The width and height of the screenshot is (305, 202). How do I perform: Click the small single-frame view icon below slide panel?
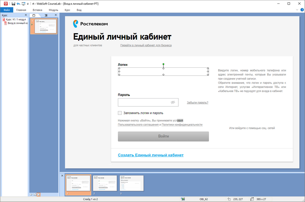[x=31, y=194]
